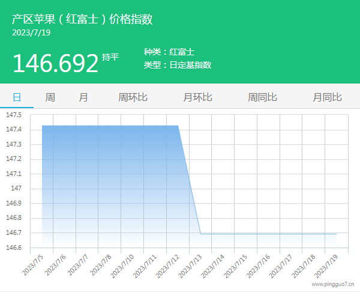Click the 147.5 y-axis label
The width and height of the screenshot is (360, 292).
click(x=13, y=115)
